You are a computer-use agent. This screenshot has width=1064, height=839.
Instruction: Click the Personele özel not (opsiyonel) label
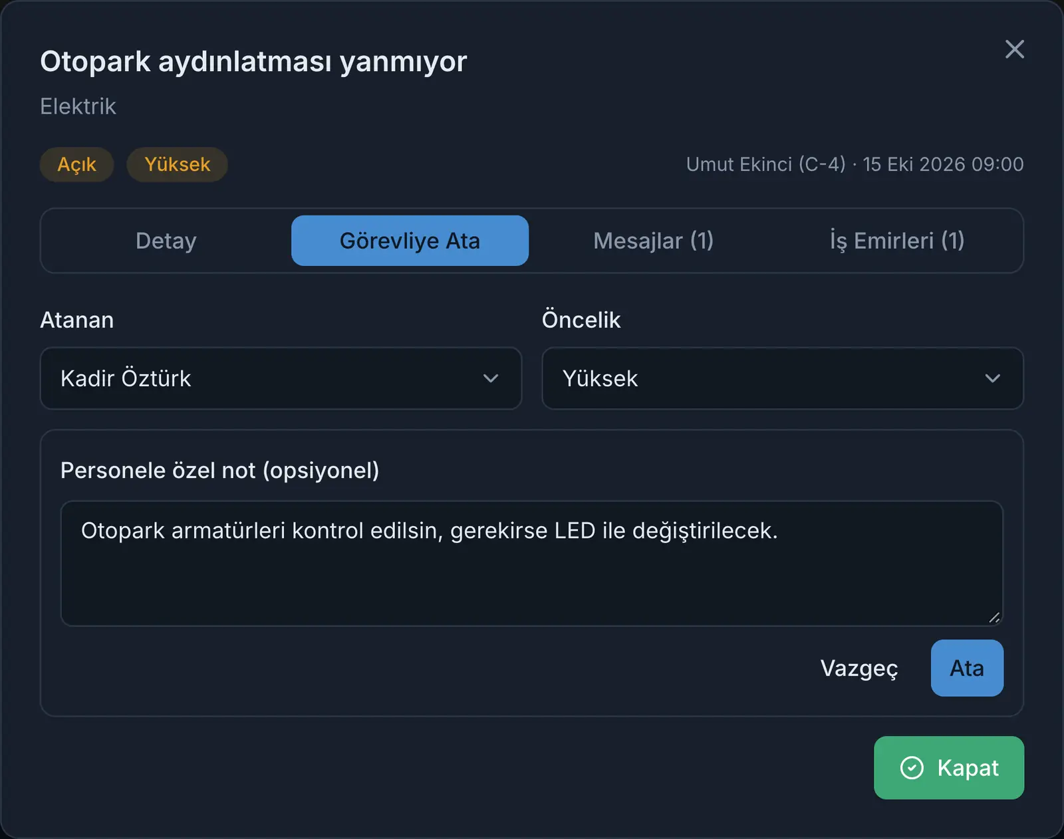[x=219, y=470]
